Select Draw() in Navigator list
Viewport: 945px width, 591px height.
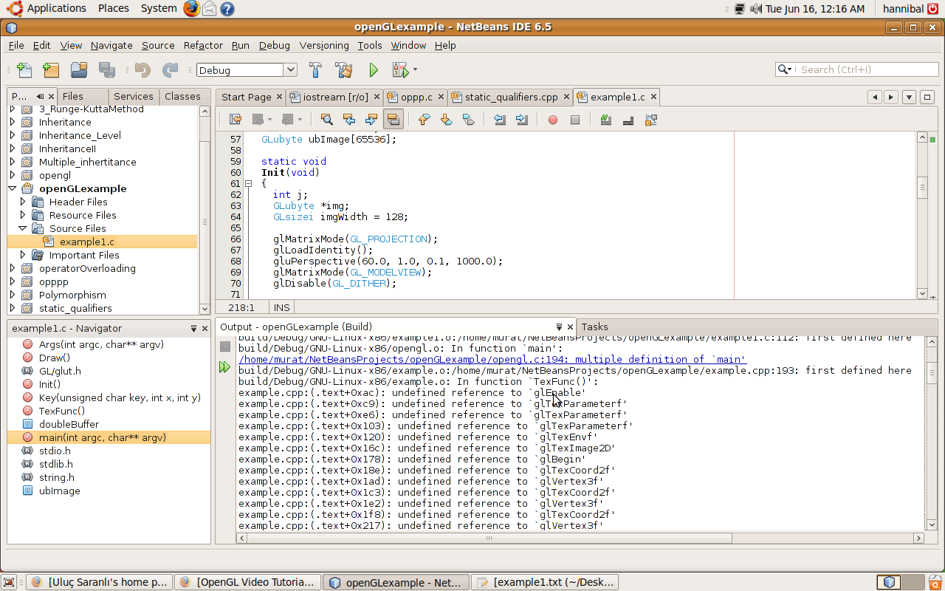pos(55,358)
